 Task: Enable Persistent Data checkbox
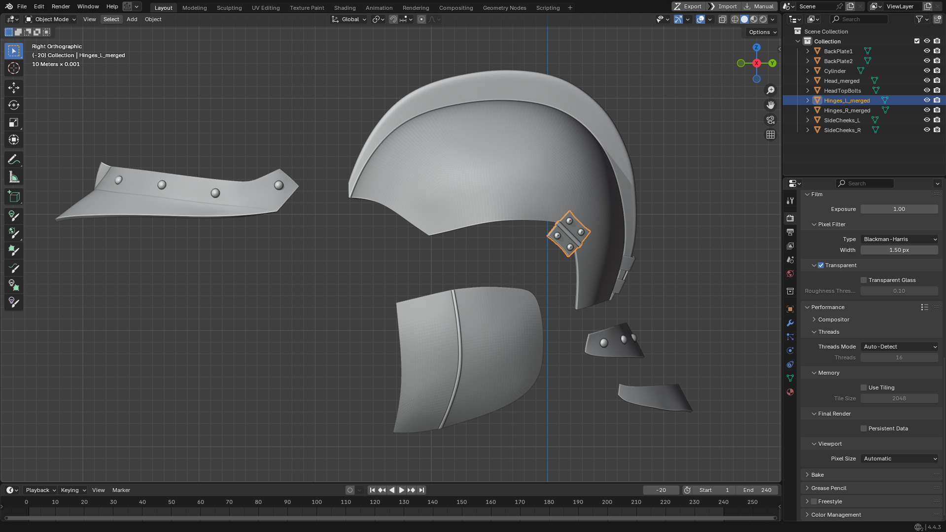pyautogui.click(x=864, y=428)
